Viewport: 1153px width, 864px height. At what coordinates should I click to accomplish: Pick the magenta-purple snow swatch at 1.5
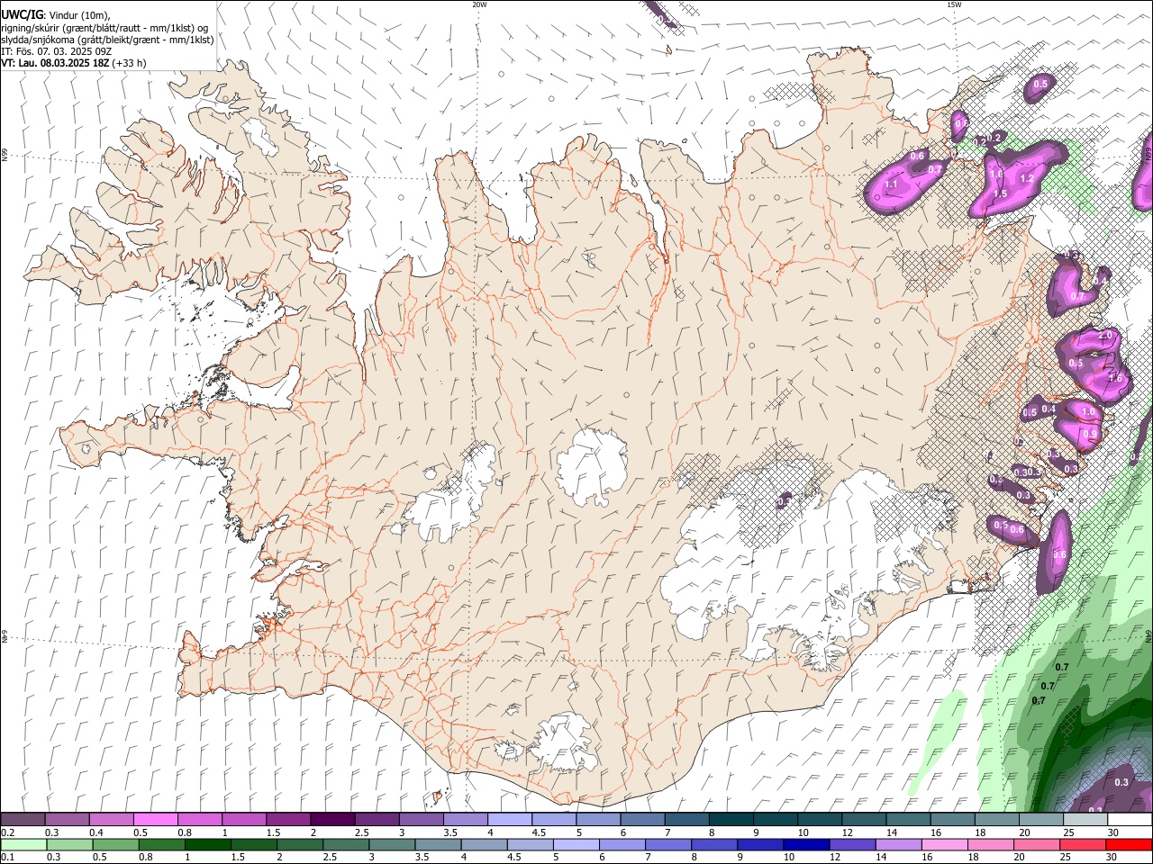coord(287,819)
